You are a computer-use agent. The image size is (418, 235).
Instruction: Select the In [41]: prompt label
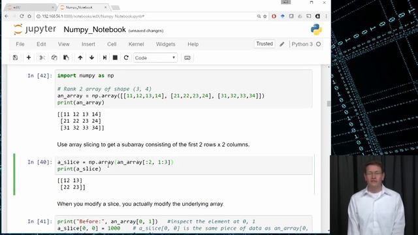(x=40, y=221)
